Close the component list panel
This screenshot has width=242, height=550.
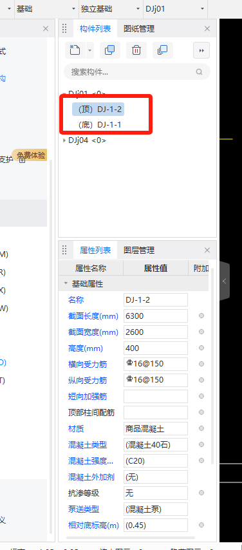tap(207, 29)
